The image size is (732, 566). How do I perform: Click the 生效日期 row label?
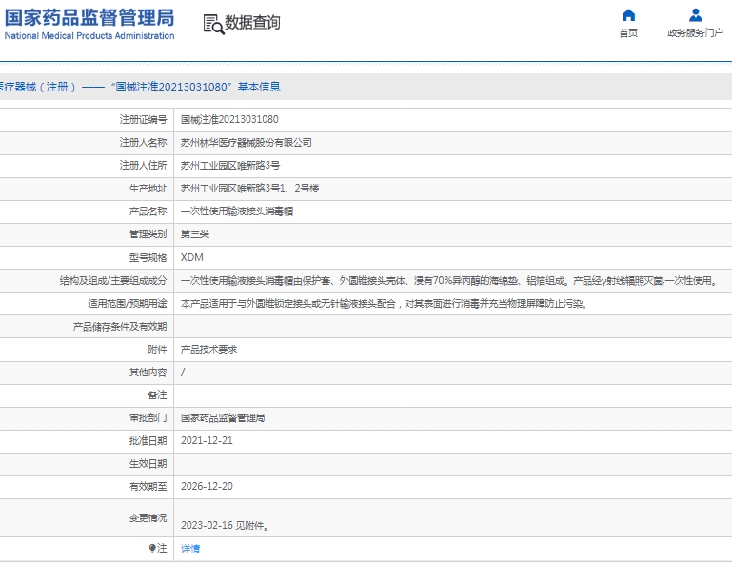pos(148,464)
